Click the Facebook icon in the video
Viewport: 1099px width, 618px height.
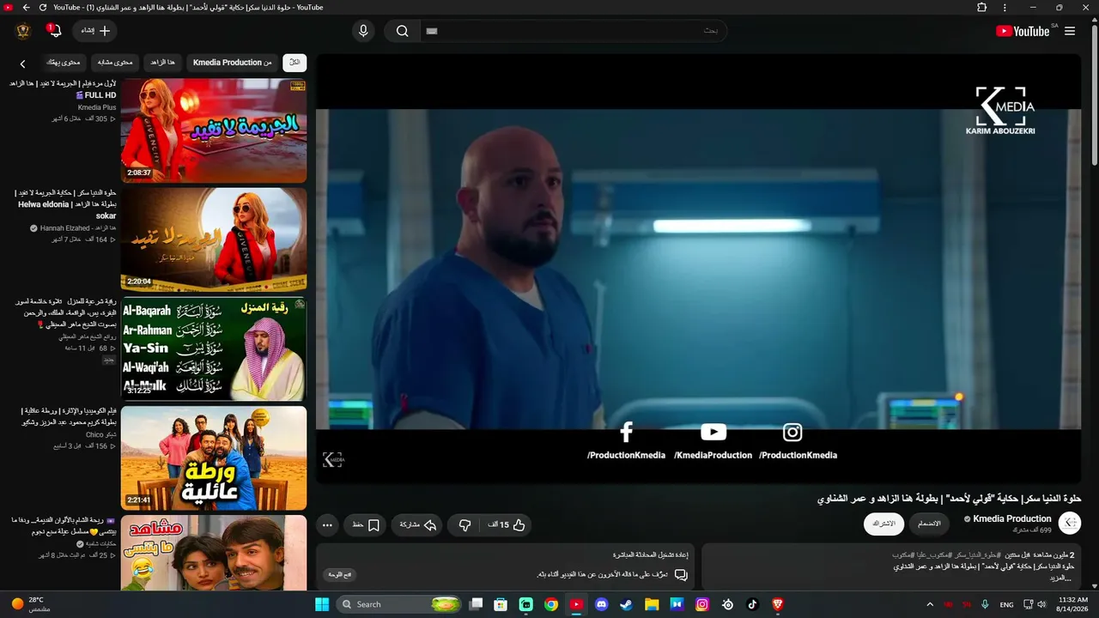(x=626, y=432)
